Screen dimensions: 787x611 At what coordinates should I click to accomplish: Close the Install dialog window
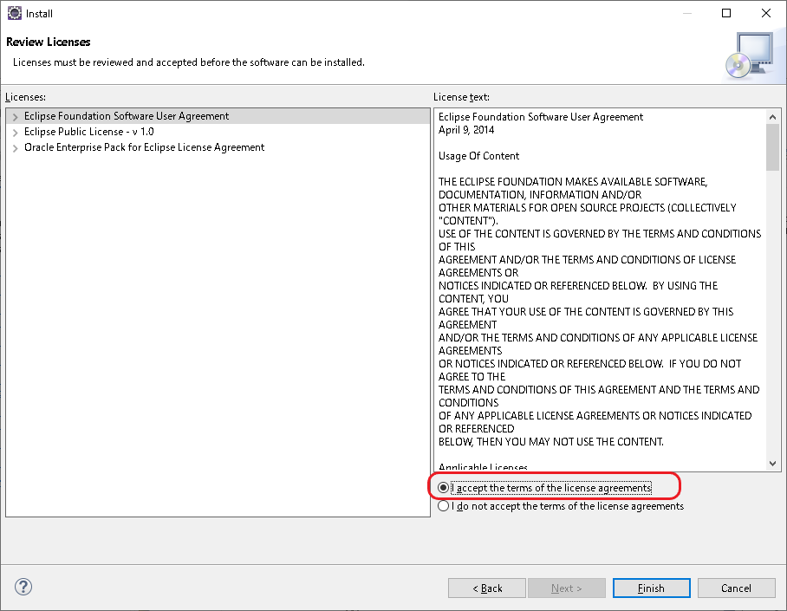766,13
